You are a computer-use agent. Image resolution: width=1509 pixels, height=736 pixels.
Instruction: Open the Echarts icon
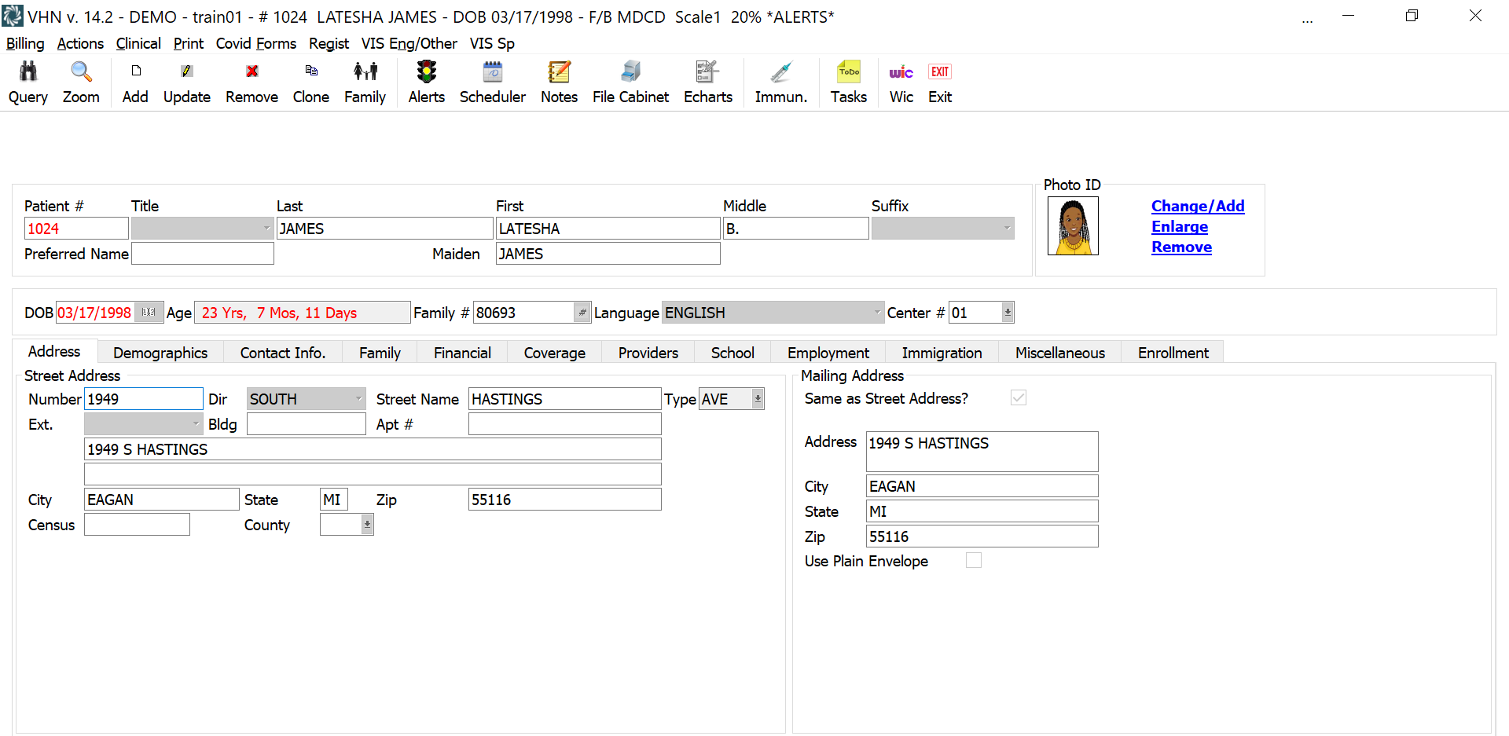coord(707,82)
